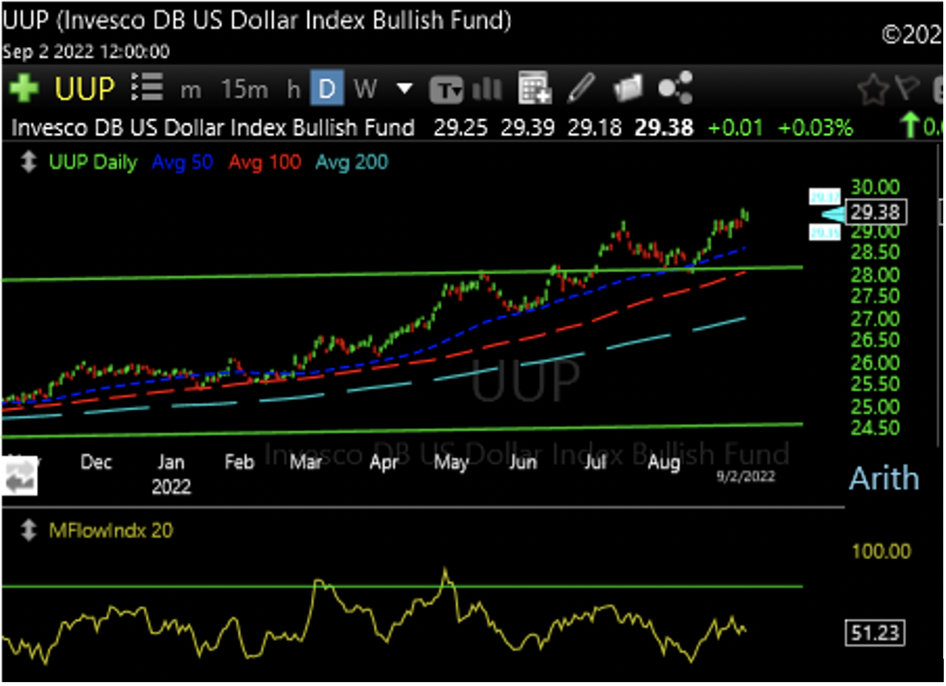The width and height of the screenshot is (946, 686).
Task: Select the pencil drawing tool
Action: point(581,88)
